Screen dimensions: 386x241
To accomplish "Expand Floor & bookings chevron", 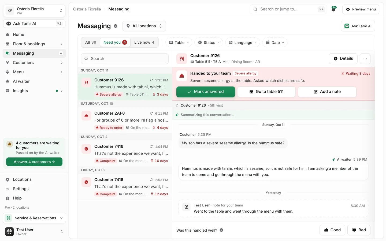I will [x=62, y=44].
